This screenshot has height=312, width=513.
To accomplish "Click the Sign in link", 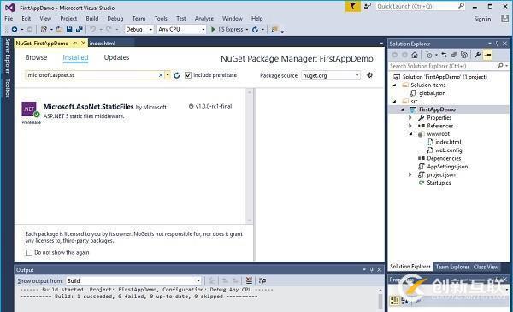I will (482, 19).
